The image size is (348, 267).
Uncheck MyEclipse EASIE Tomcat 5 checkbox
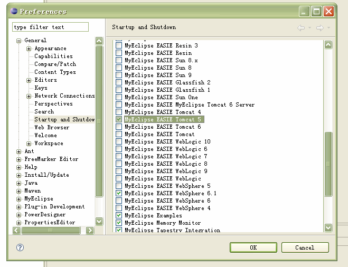tap(119, 119)
